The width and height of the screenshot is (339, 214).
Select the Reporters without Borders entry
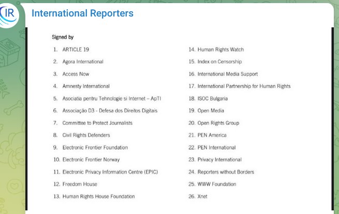point(226,172)
